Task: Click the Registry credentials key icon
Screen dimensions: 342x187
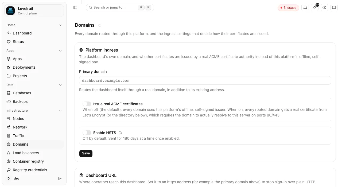Action: click(9, 170)
